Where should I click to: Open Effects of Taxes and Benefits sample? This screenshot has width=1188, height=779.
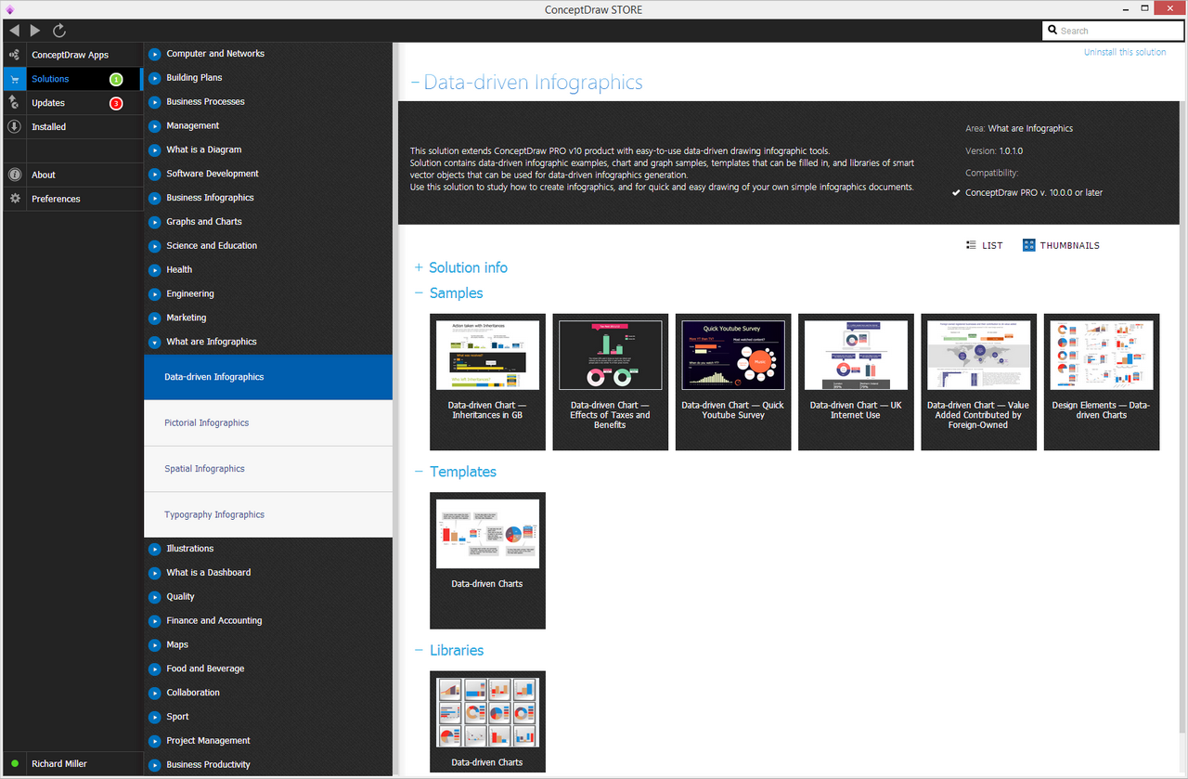coord(610,382)
